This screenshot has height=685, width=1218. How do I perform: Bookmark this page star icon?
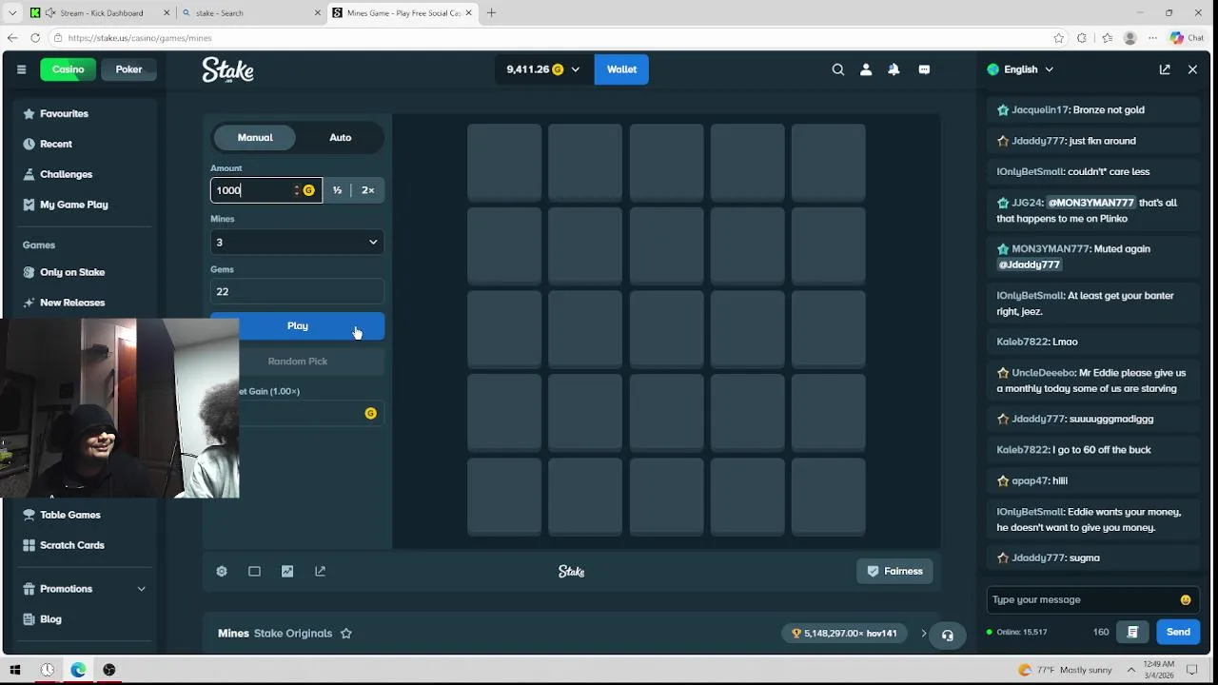pos(1058,38)
